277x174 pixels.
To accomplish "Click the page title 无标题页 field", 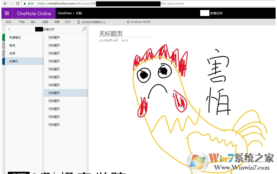I will point(111,33).
